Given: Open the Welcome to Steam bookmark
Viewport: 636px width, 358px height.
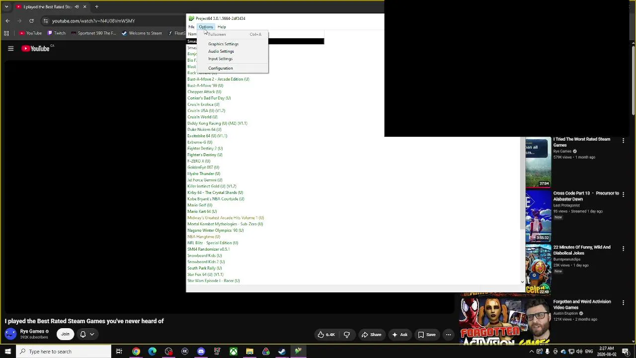Looking at the screenshot, I should click(142, 33).
